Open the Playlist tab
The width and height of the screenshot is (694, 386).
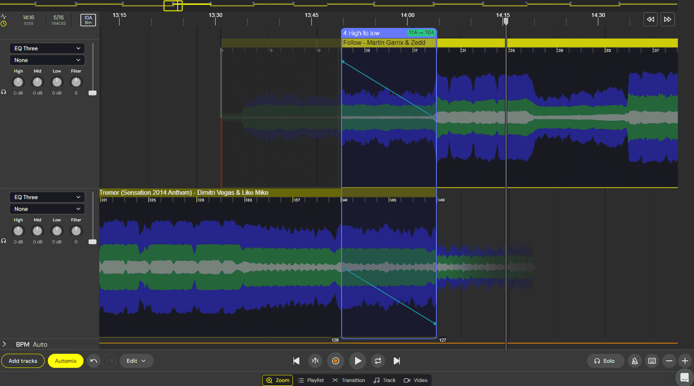tap(311, 380)
